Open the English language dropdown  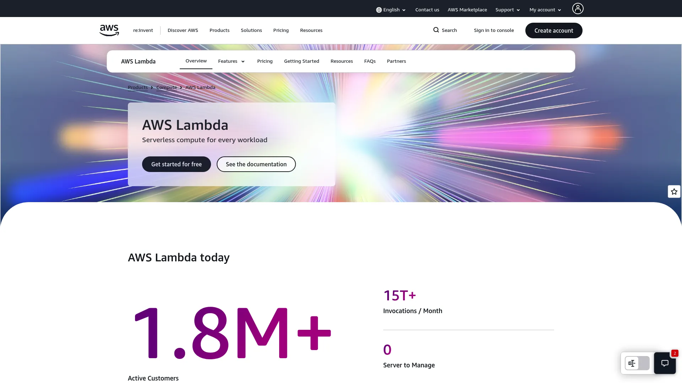point(391,10)
